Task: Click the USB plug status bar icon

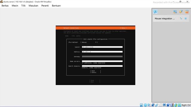Action: pyautogui.click(x=157, y=105)
